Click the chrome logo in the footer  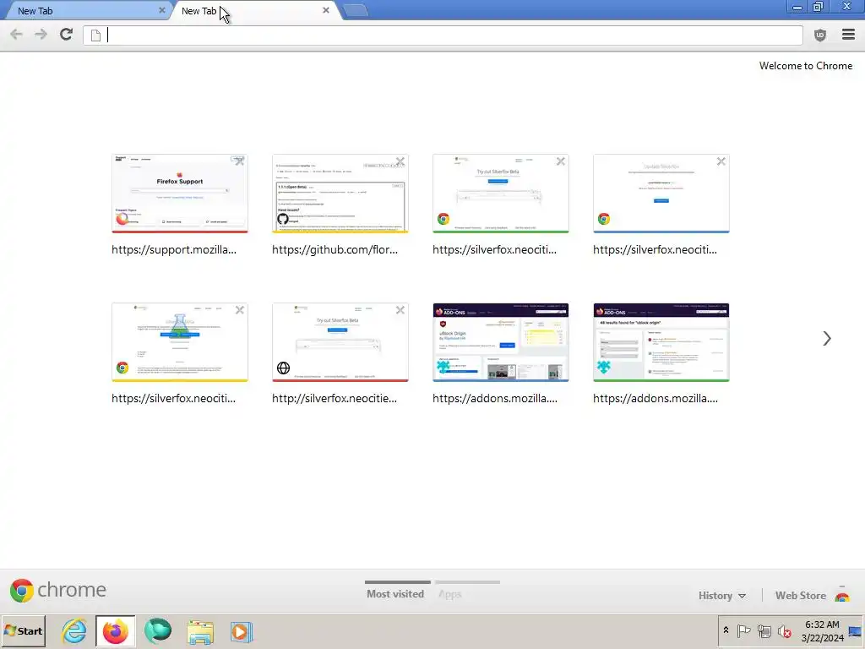click(x=58, y=590)
